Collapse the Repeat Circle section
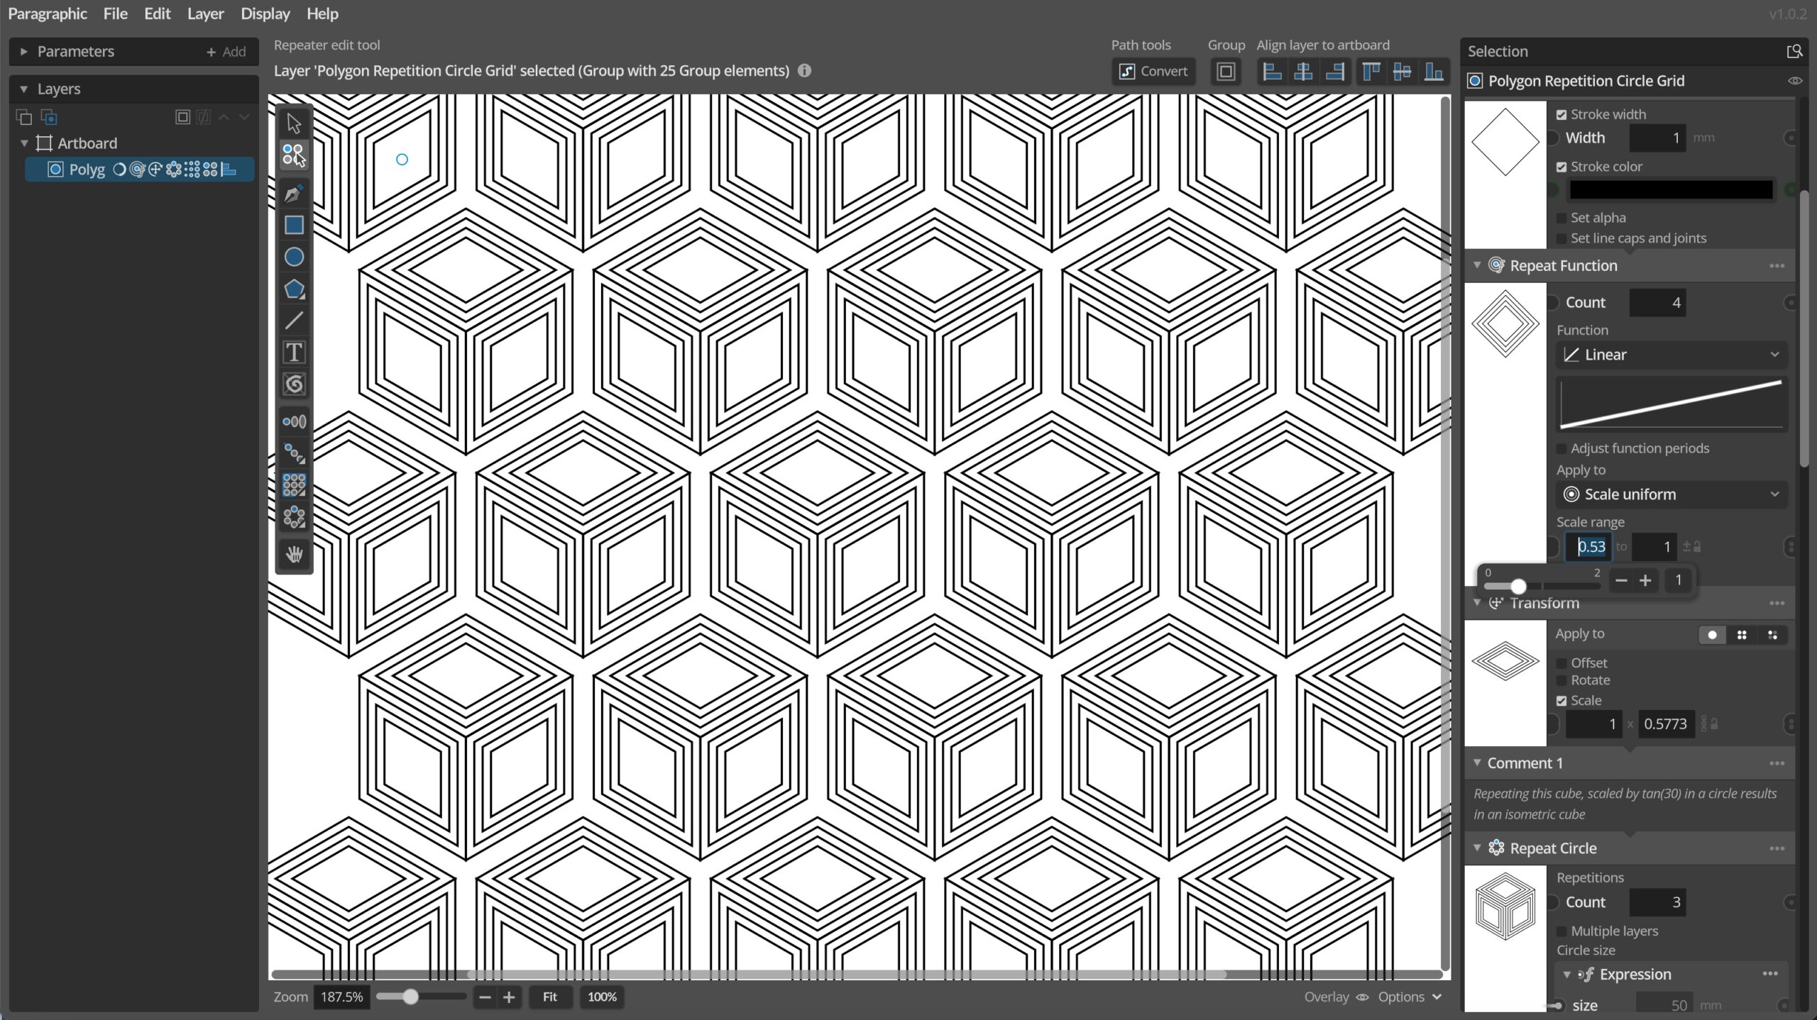 [x=1477, y=848]
